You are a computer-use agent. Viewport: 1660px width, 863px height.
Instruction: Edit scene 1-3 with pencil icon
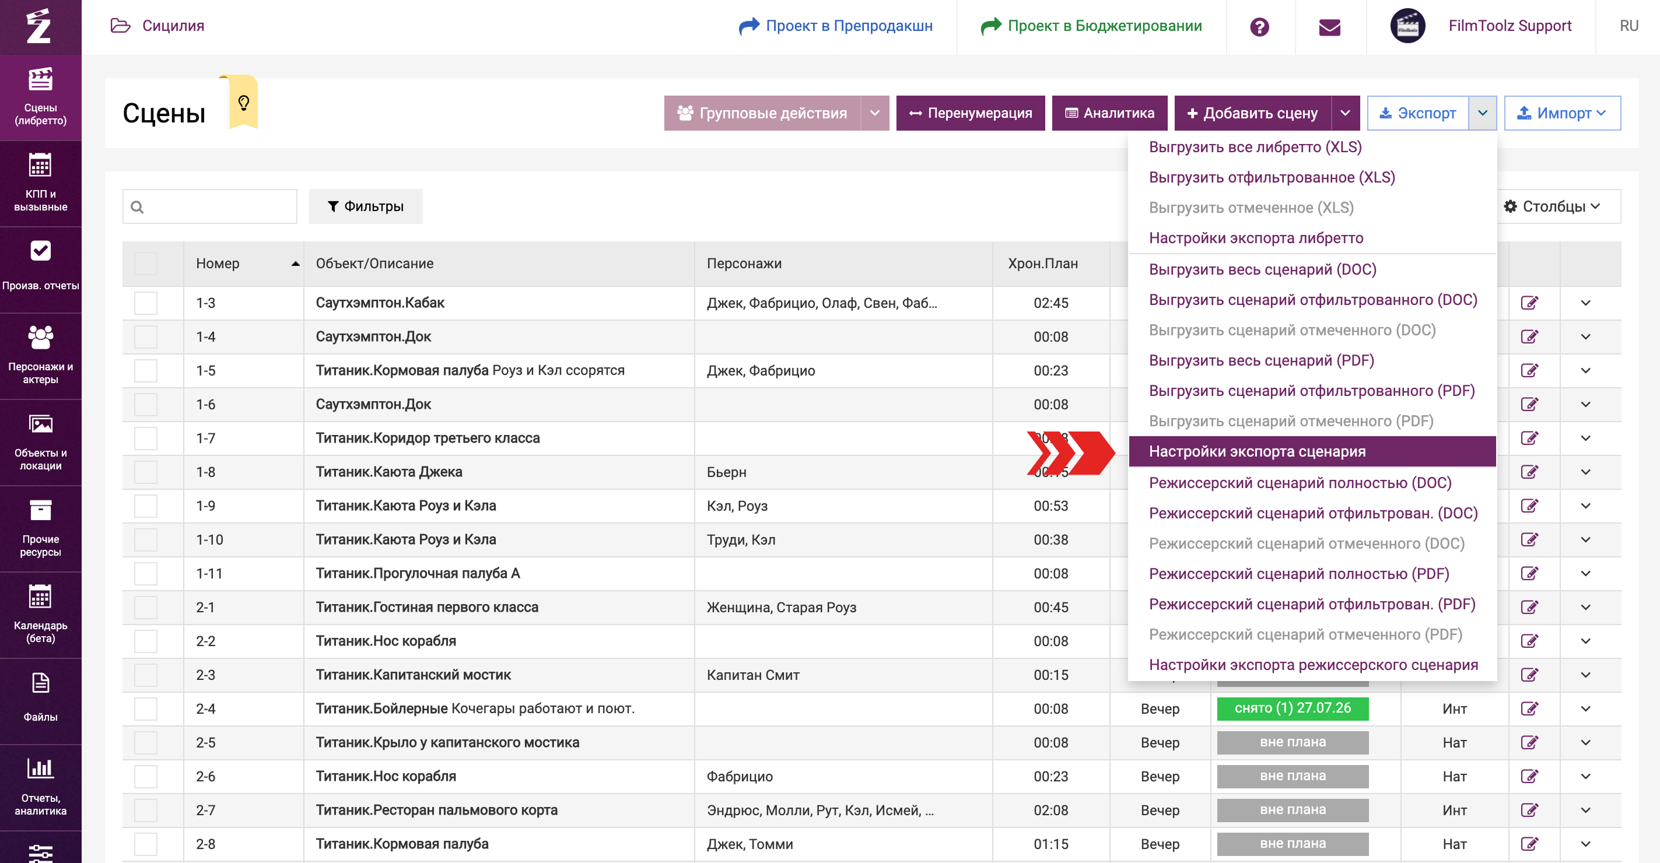pyautogui.click(x=1529, y=303)
